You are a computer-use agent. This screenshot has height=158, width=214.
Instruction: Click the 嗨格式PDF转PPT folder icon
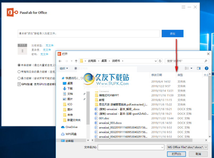[96, 95]
